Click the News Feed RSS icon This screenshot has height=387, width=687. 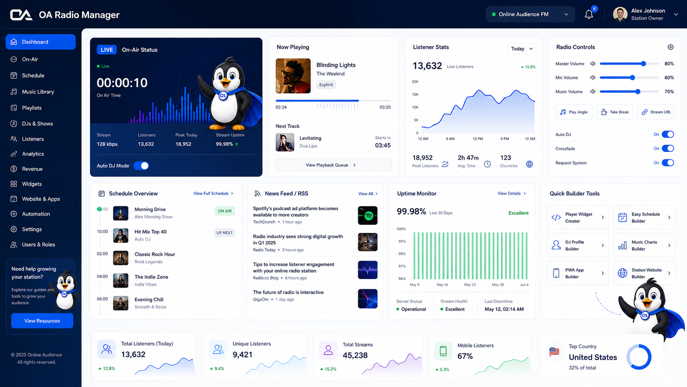pos(257,194)
